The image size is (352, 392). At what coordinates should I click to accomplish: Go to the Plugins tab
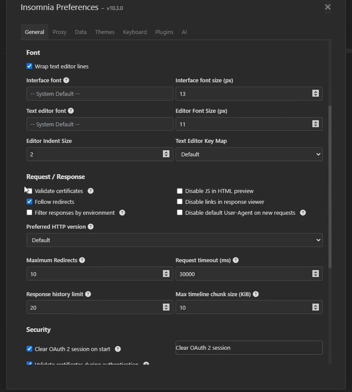coord(164,32)
